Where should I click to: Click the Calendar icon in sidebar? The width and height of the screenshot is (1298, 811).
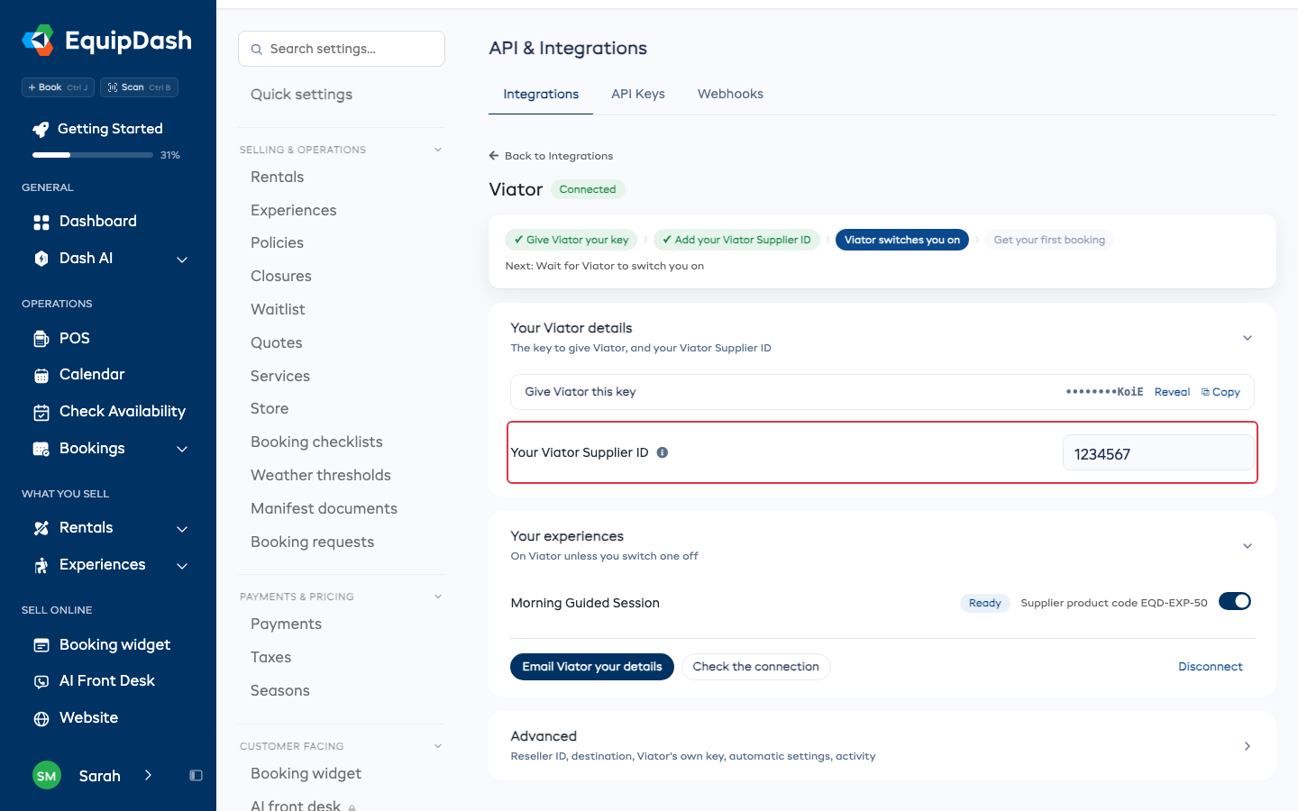(x=41, y=376)
